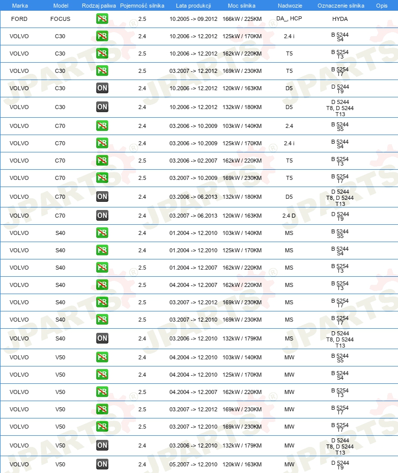Click the '05.2007 -> 12.2010' production years cell
398x473 pixels.
pyautogui.click(x=193, y=464)
